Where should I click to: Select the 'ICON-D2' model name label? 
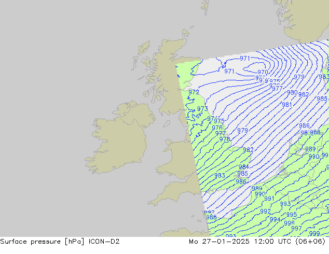(104, 242)
